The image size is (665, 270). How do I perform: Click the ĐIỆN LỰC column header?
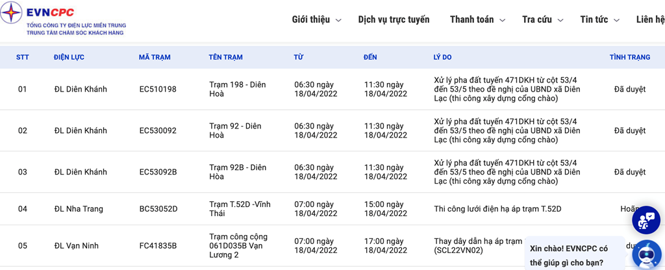[x=69, y=57]
